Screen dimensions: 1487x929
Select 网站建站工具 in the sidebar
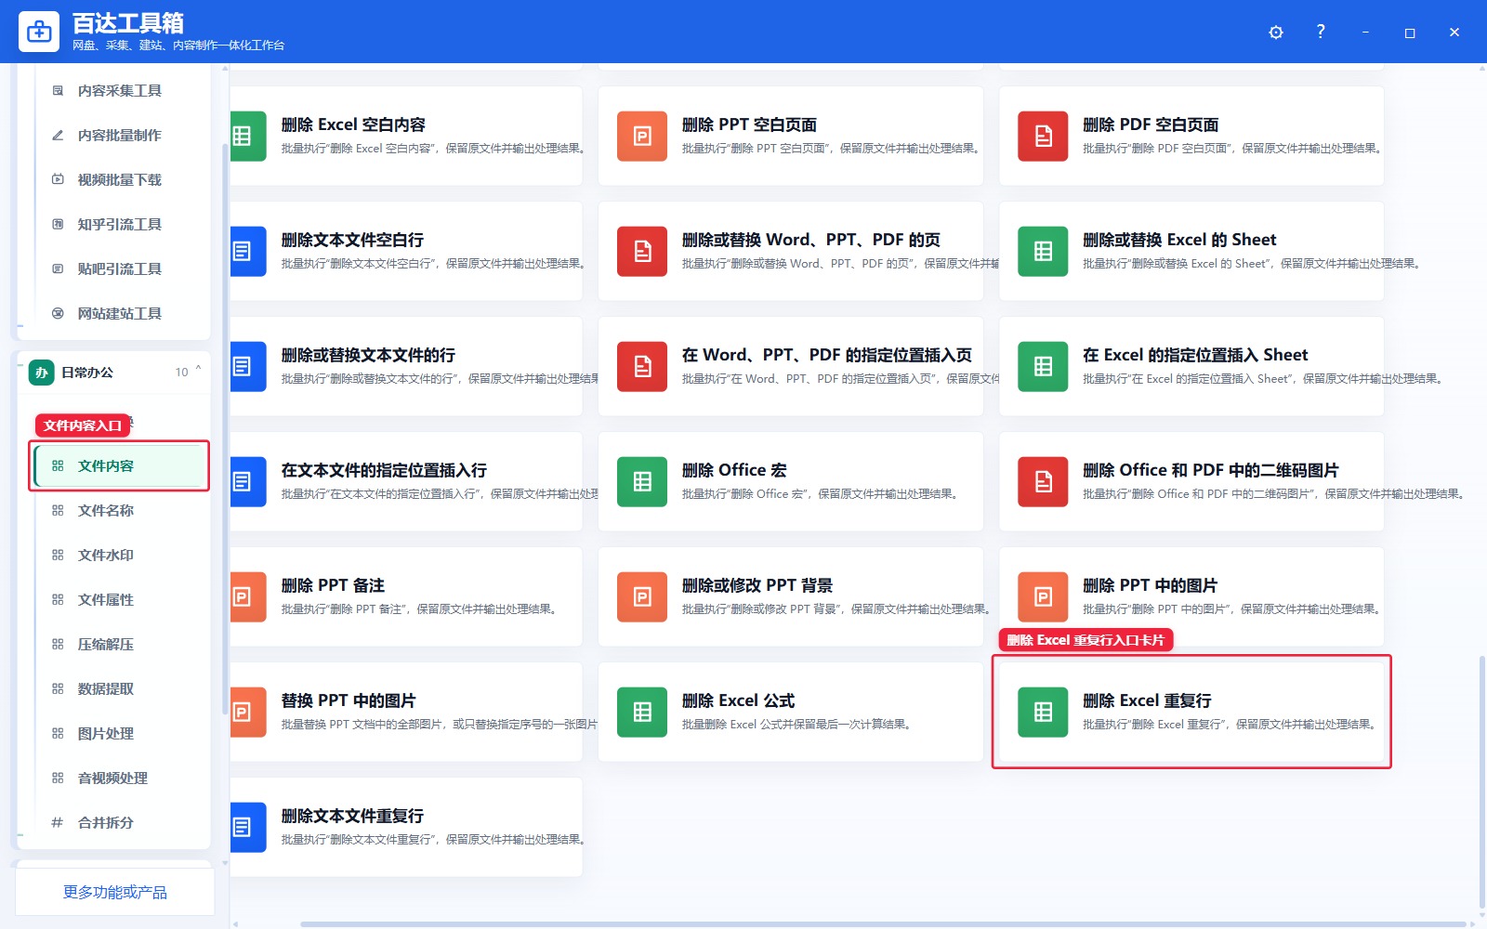(119, 313)
